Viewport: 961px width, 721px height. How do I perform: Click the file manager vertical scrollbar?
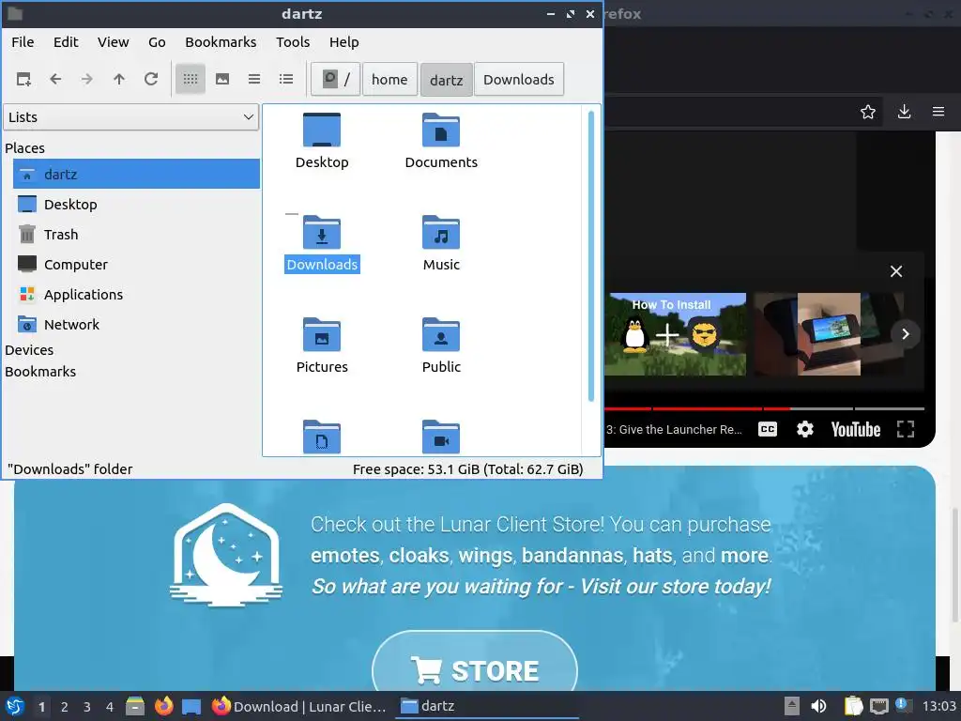point(591,256)
